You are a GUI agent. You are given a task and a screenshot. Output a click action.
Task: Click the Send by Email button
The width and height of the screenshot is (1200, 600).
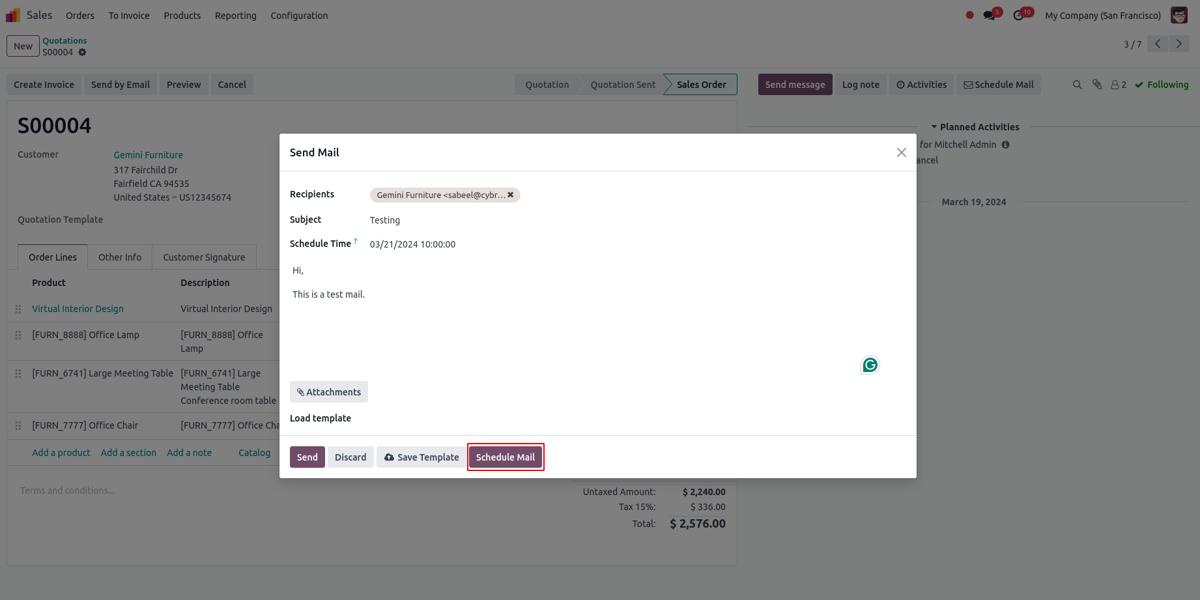[121, 85]
